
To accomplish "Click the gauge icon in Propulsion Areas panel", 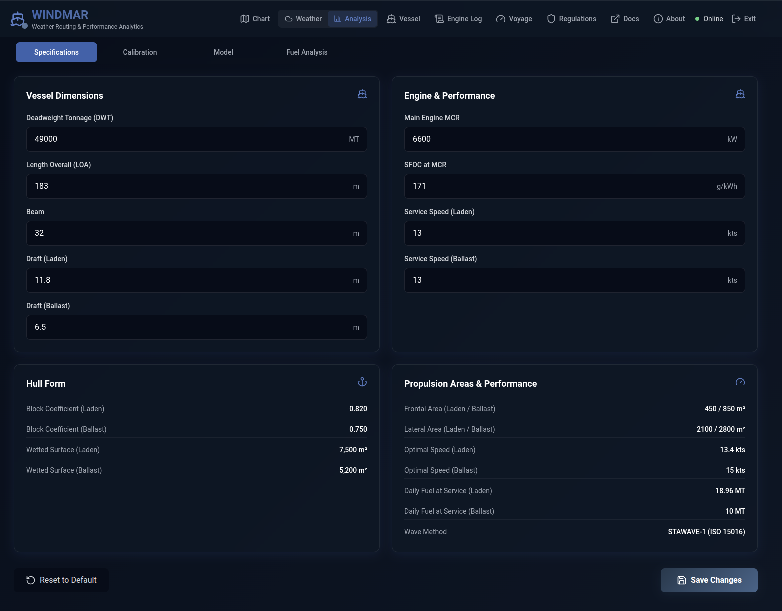I will (740, 382).
